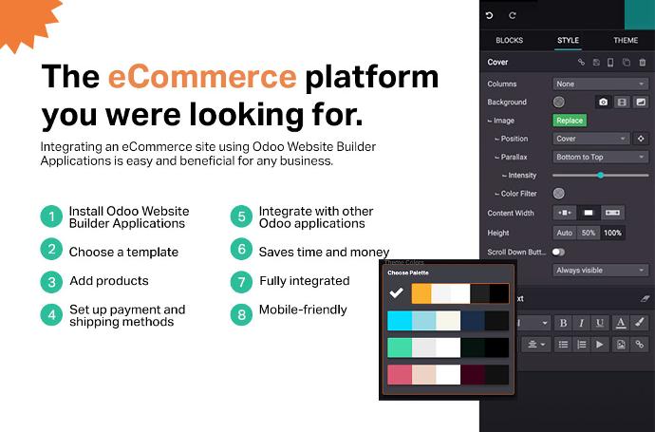Click the play-arrow icon in text toolbar
This screenshot has width=655, height=432.
[600, 345]
